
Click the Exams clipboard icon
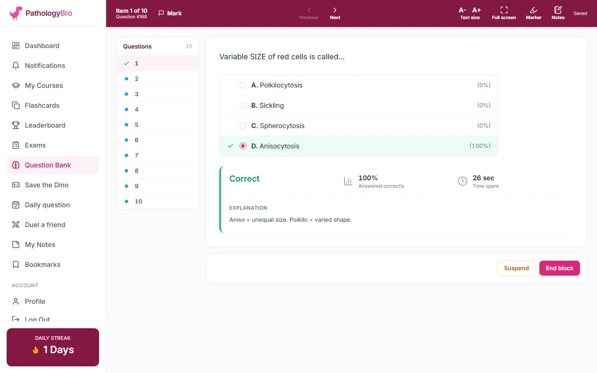(x=16, y=145)
